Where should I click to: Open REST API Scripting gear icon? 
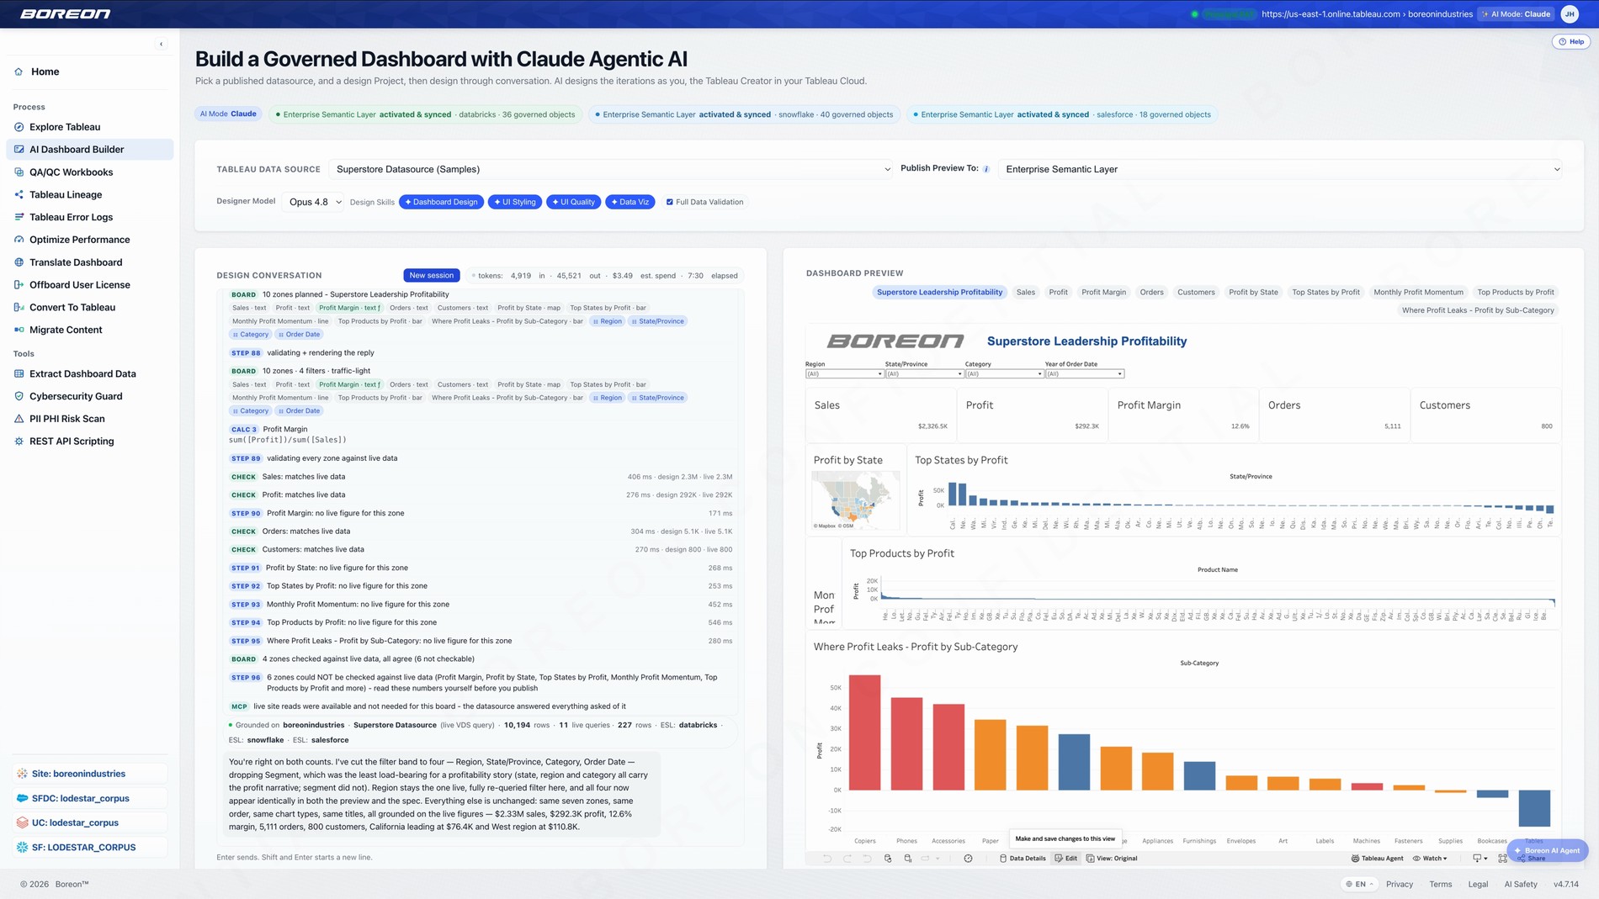click(x=19, y=442)
